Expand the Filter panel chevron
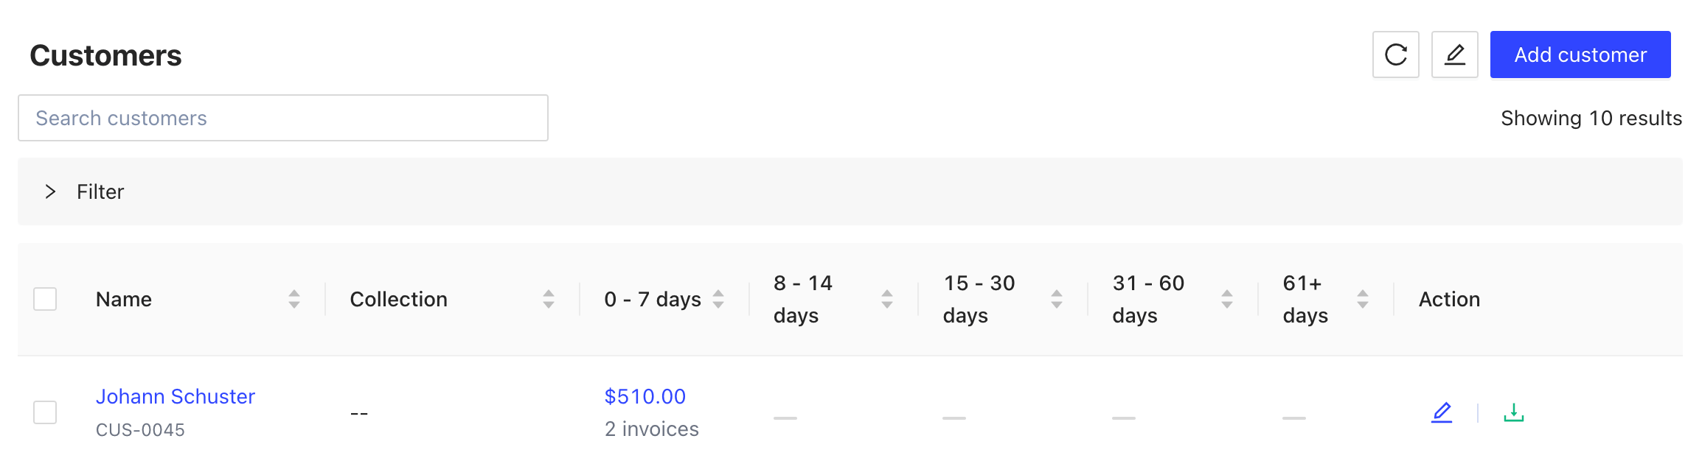The height and width of the screenshot is (461, 1702). [50, 191]
